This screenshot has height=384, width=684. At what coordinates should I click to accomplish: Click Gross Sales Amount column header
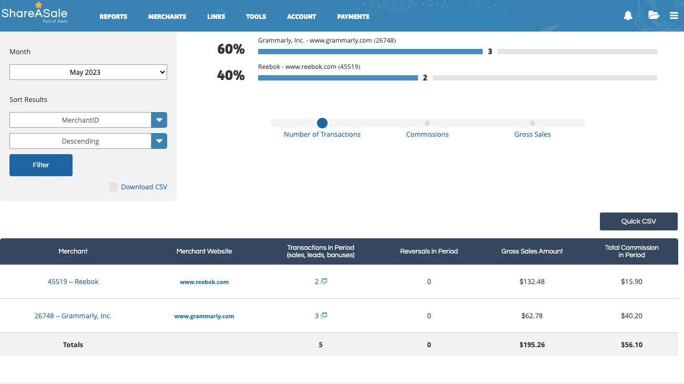click(532, 251)
